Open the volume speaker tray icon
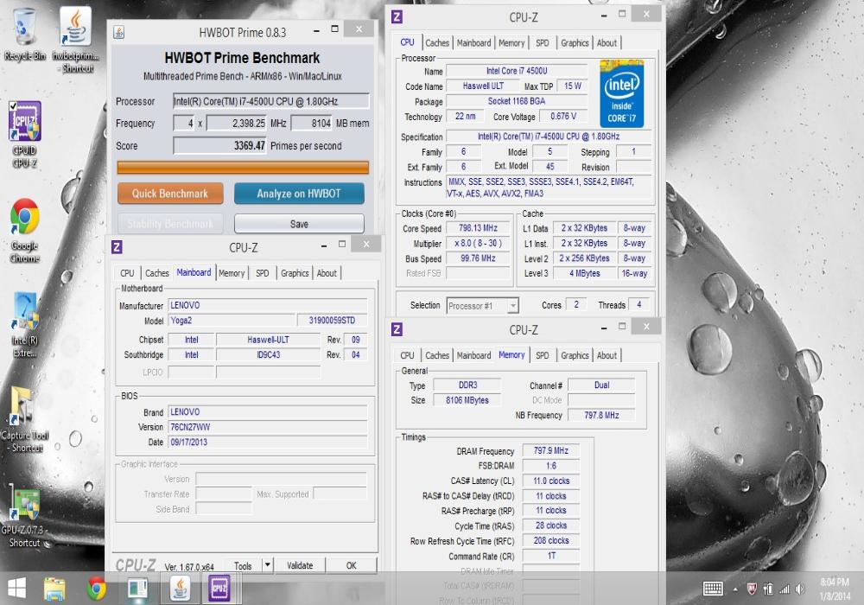864x605 pixels. pos(800,589)
